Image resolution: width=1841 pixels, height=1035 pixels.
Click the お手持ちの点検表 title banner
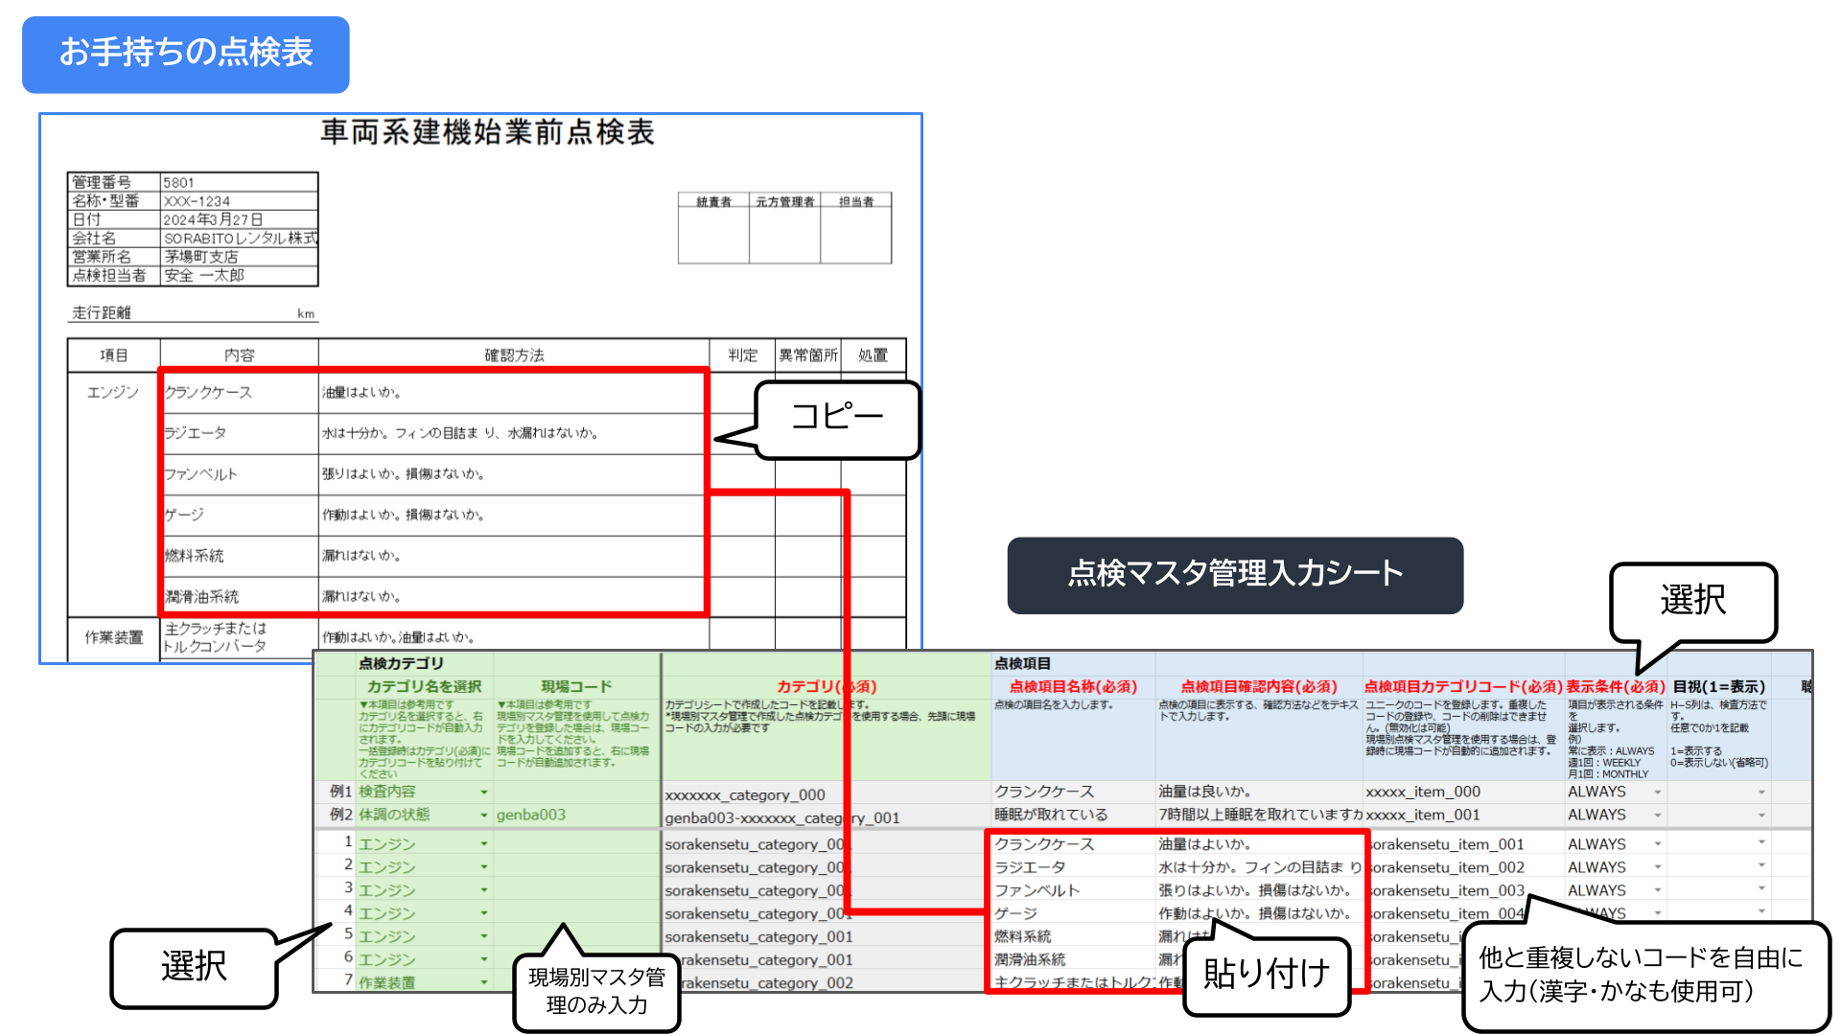(184, 55)
